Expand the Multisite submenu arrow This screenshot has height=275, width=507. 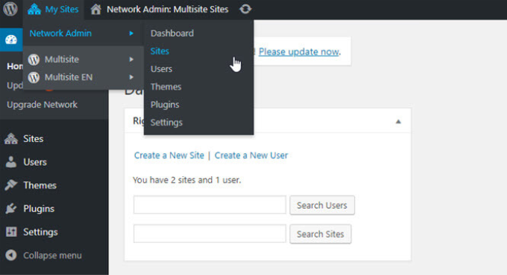point(131,59)
